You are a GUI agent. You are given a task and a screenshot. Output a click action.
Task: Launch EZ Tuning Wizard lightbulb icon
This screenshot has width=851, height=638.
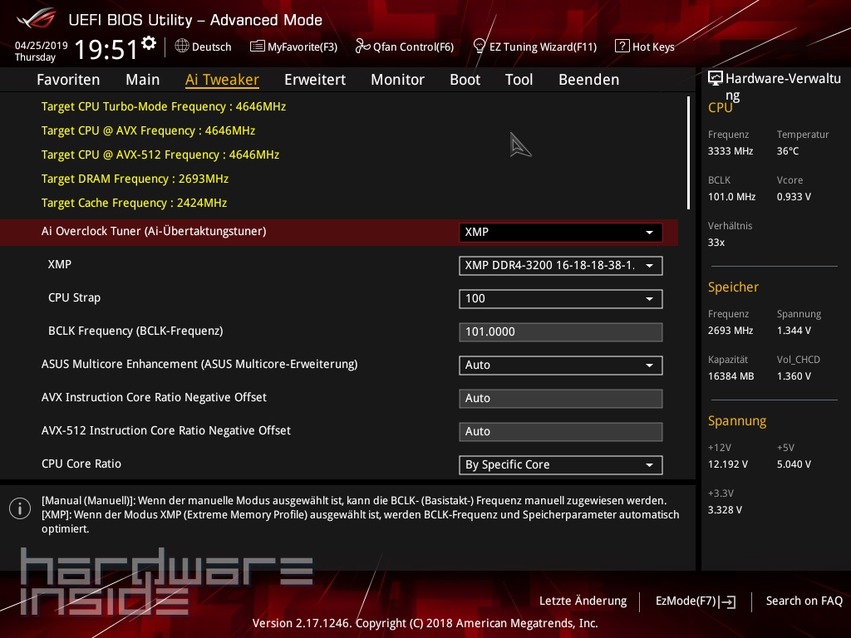(x=480, y=47)
